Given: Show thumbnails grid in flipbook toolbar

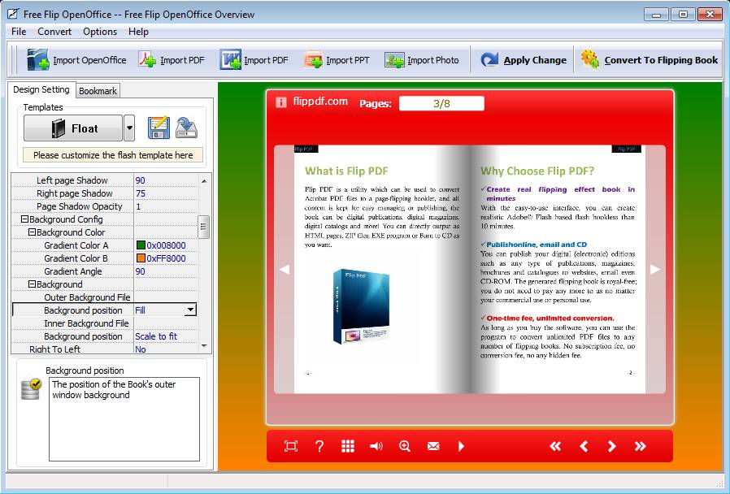Looking at the screenshot, I should pyautogui.click(x=348, y=446).
